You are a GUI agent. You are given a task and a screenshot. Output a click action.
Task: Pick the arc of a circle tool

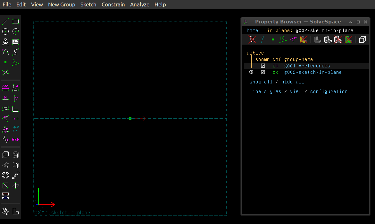coord(16,31)
